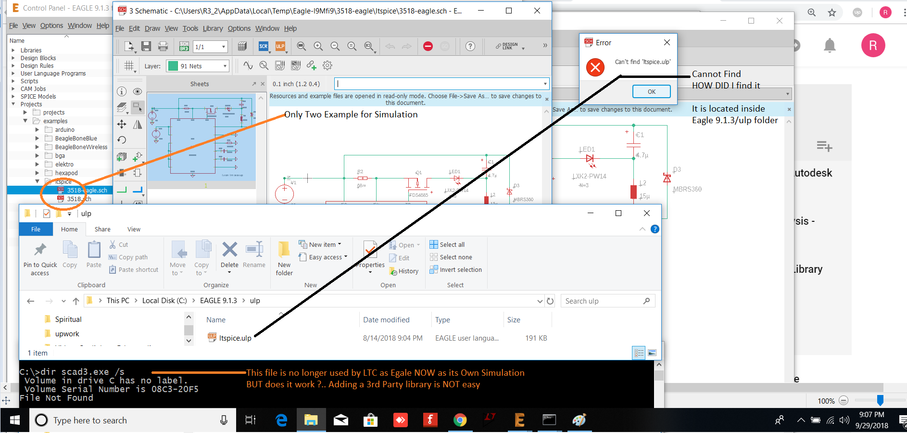Viewport: 907px width, 433px height.
Task: Open Chrome from the taskbar
Action: click(460, 420)
